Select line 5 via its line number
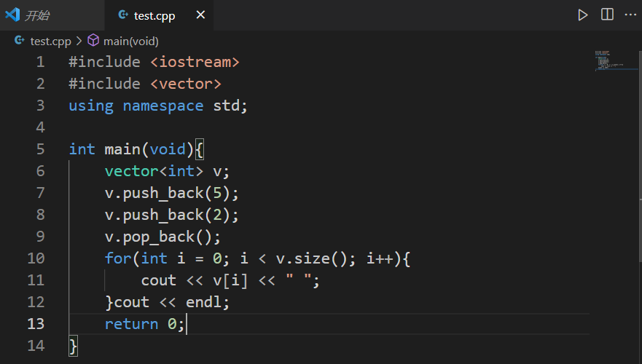642x364 pixels. [x=40, y=149]
